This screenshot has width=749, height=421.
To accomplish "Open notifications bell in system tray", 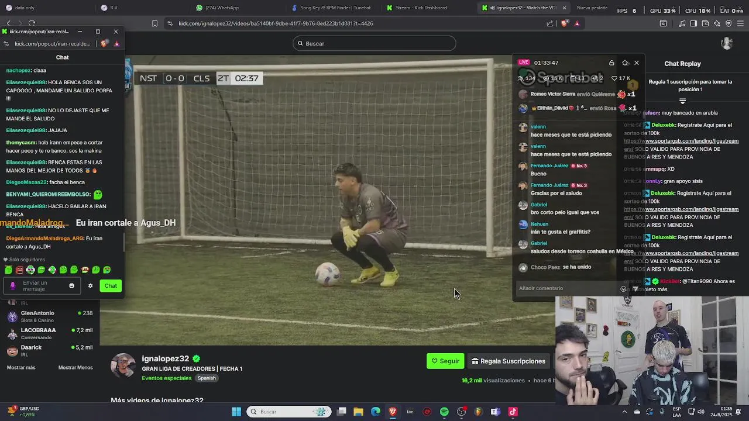I will [738, 412].
